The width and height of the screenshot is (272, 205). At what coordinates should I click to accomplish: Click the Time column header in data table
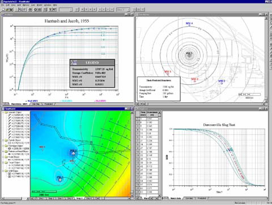(143, 114)
